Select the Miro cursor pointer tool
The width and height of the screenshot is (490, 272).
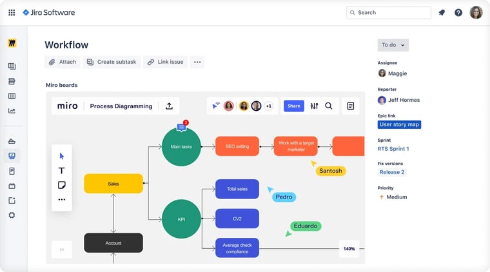(62, 156)
